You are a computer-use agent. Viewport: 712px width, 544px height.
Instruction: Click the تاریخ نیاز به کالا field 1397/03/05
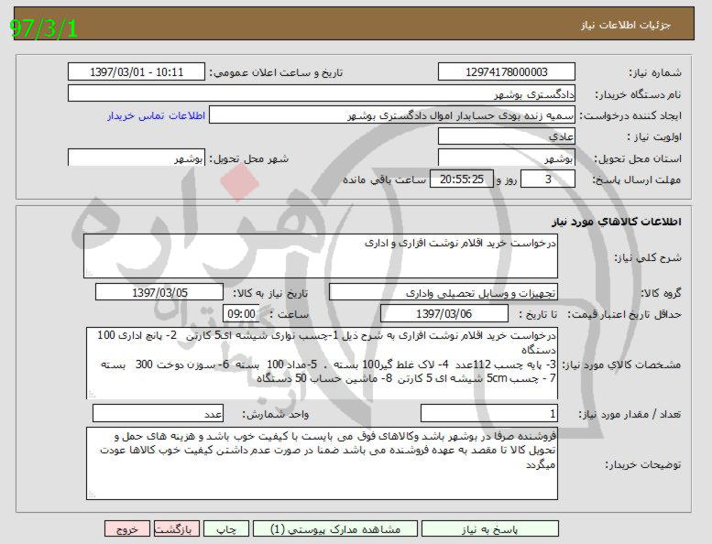coord(159,292)
